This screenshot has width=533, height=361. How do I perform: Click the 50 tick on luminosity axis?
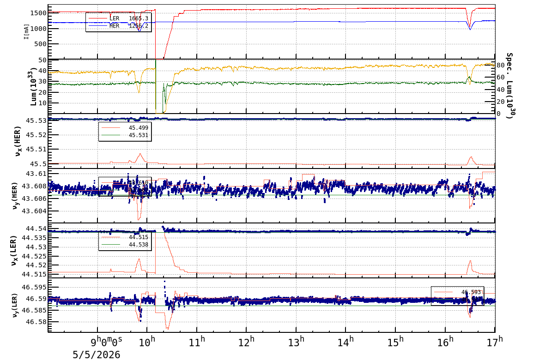tap(42, 60)
